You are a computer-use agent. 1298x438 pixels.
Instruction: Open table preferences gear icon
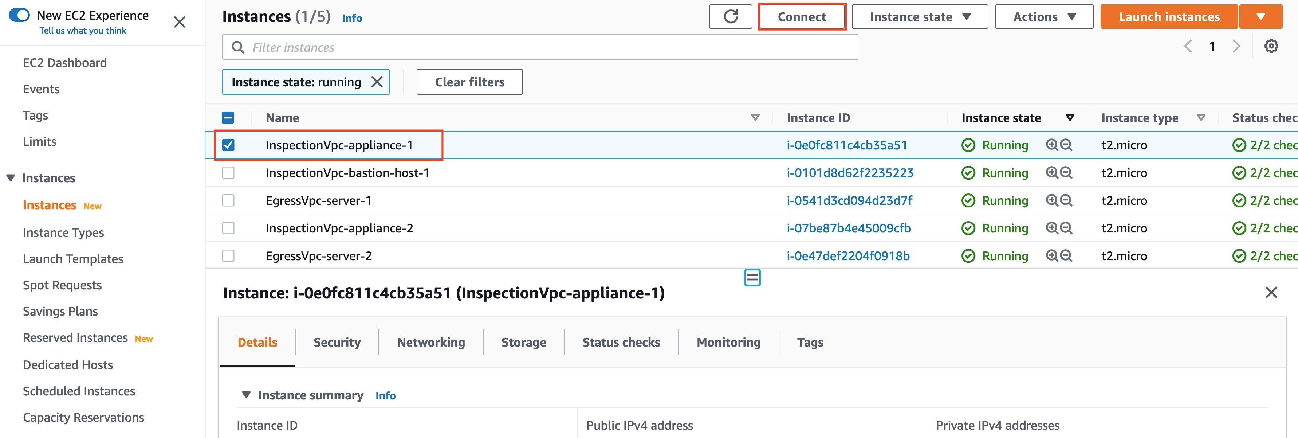pos(1271,46)
